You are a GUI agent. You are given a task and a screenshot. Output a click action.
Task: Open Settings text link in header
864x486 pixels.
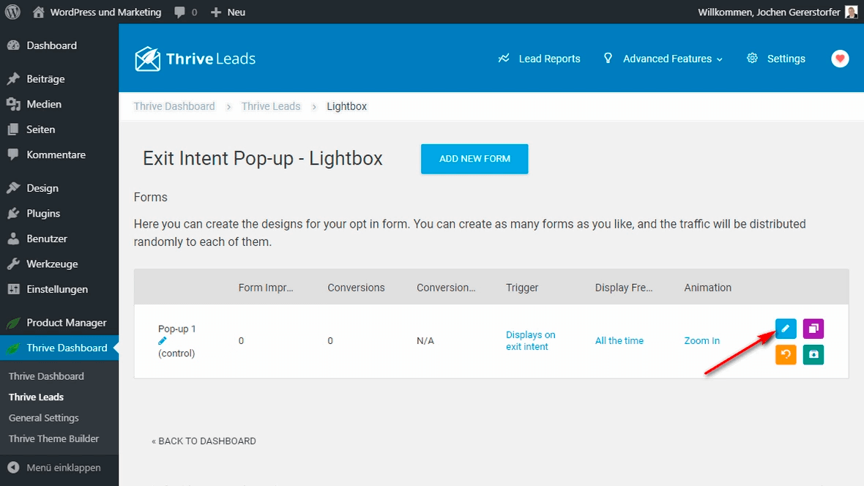(786, 59)
